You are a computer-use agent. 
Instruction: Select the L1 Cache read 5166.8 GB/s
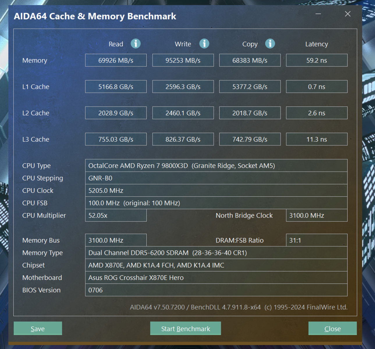[116, 87]
